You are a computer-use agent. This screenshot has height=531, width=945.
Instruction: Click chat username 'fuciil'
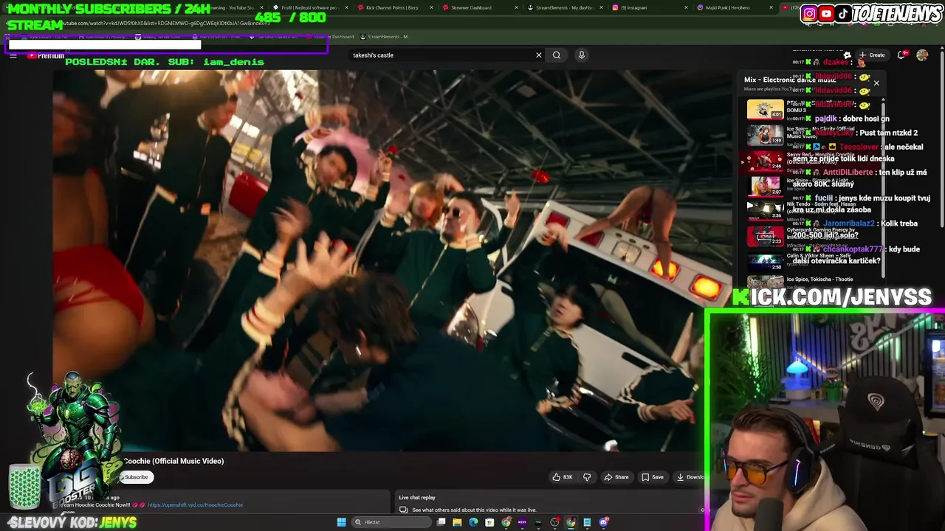(x=824, y=198)
